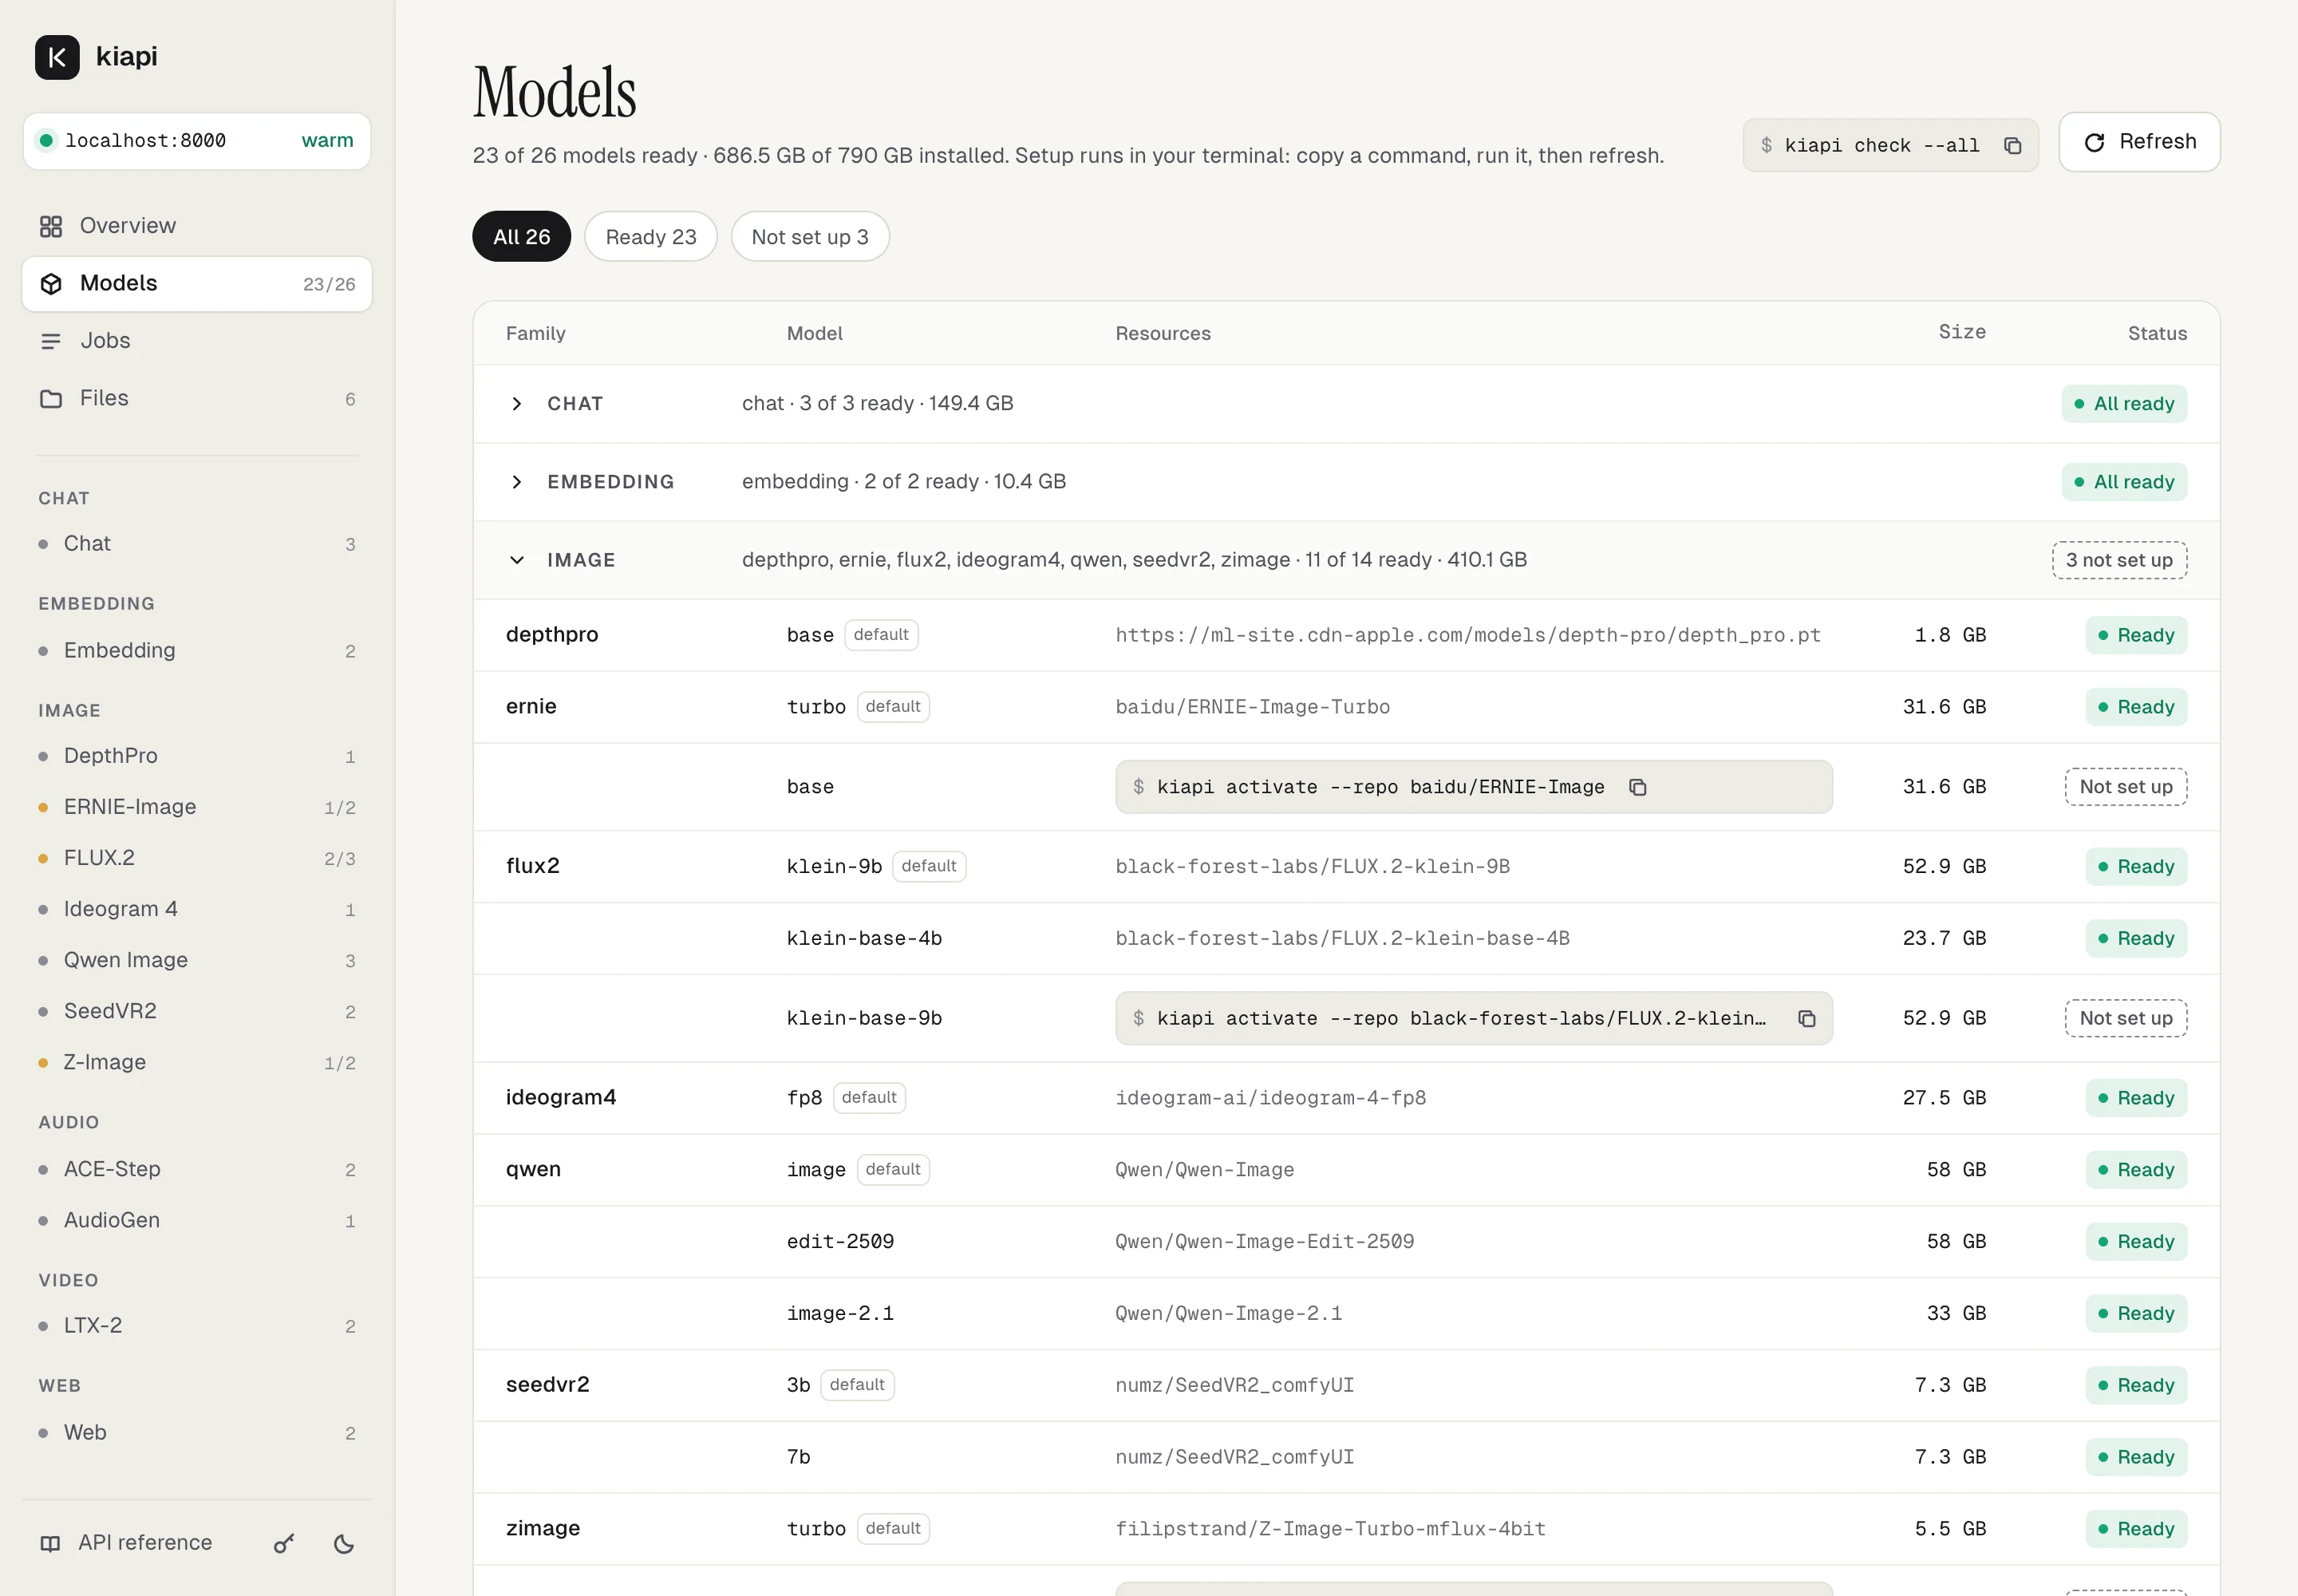Open SeedVR2 in the sidebar

coord(197,1011)
